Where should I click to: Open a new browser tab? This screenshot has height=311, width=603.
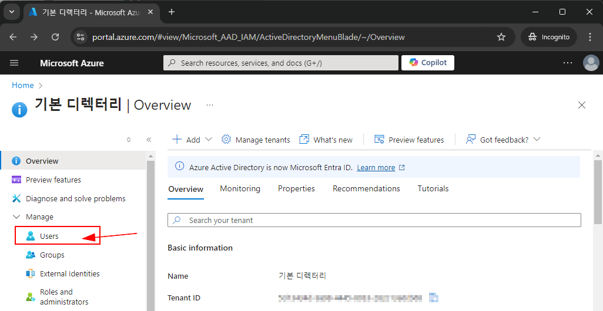172,12
